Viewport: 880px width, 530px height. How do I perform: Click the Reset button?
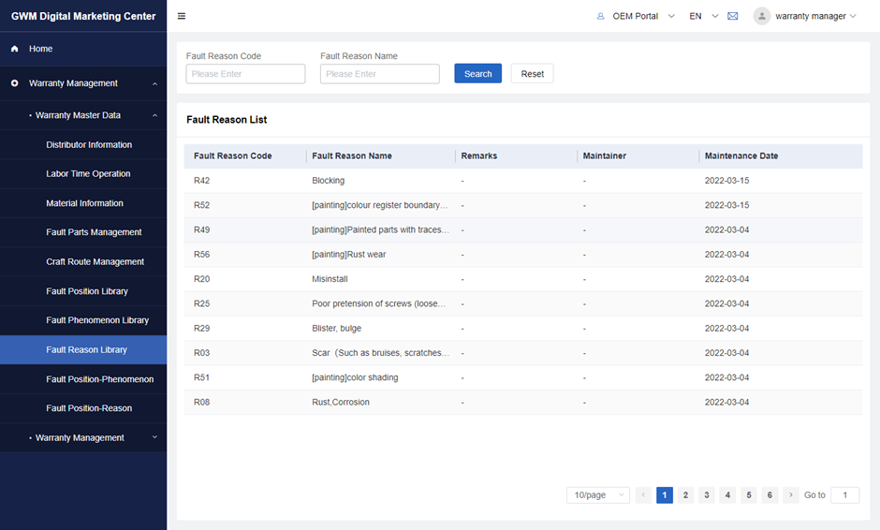pos(532,74)
